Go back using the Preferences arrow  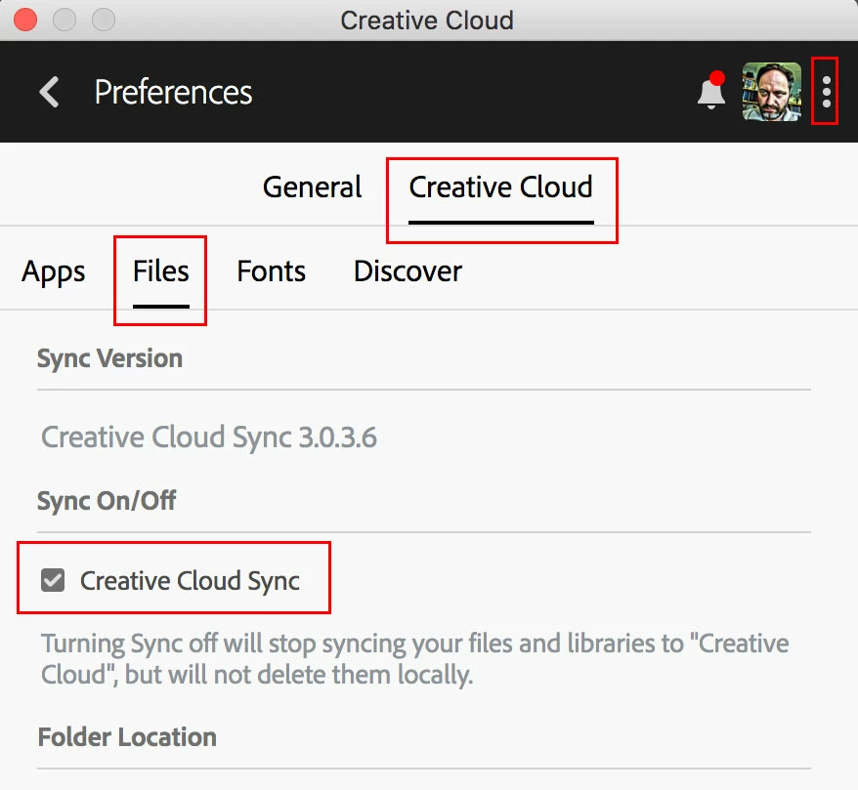(49, 91)
